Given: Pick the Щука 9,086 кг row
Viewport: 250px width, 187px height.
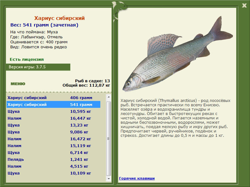Looking at the screenshot, I should [x=53, y=132].
